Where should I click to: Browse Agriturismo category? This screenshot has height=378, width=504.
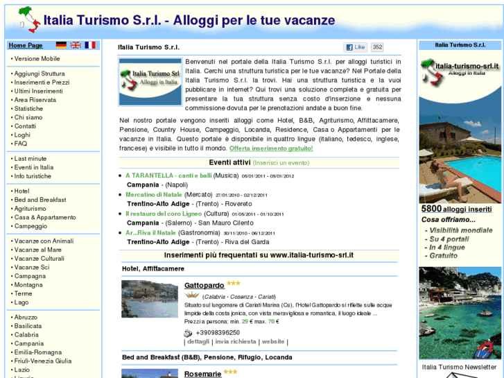point(31,209)
